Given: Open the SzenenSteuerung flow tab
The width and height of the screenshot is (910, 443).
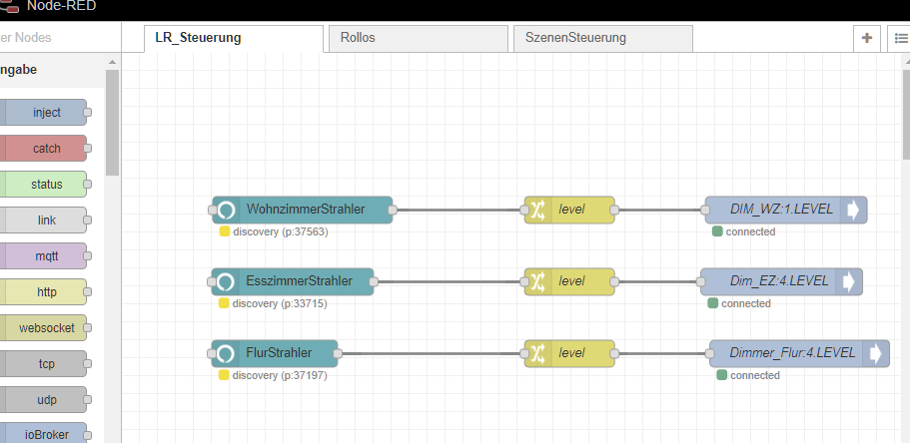Looking at the screenshot, I should [x=603, y=38].
